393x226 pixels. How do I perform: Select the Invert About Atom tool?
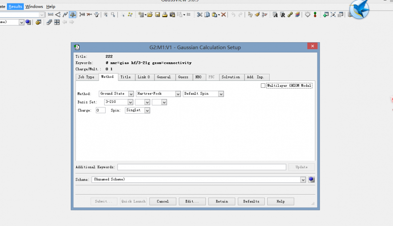pos(96,15)
